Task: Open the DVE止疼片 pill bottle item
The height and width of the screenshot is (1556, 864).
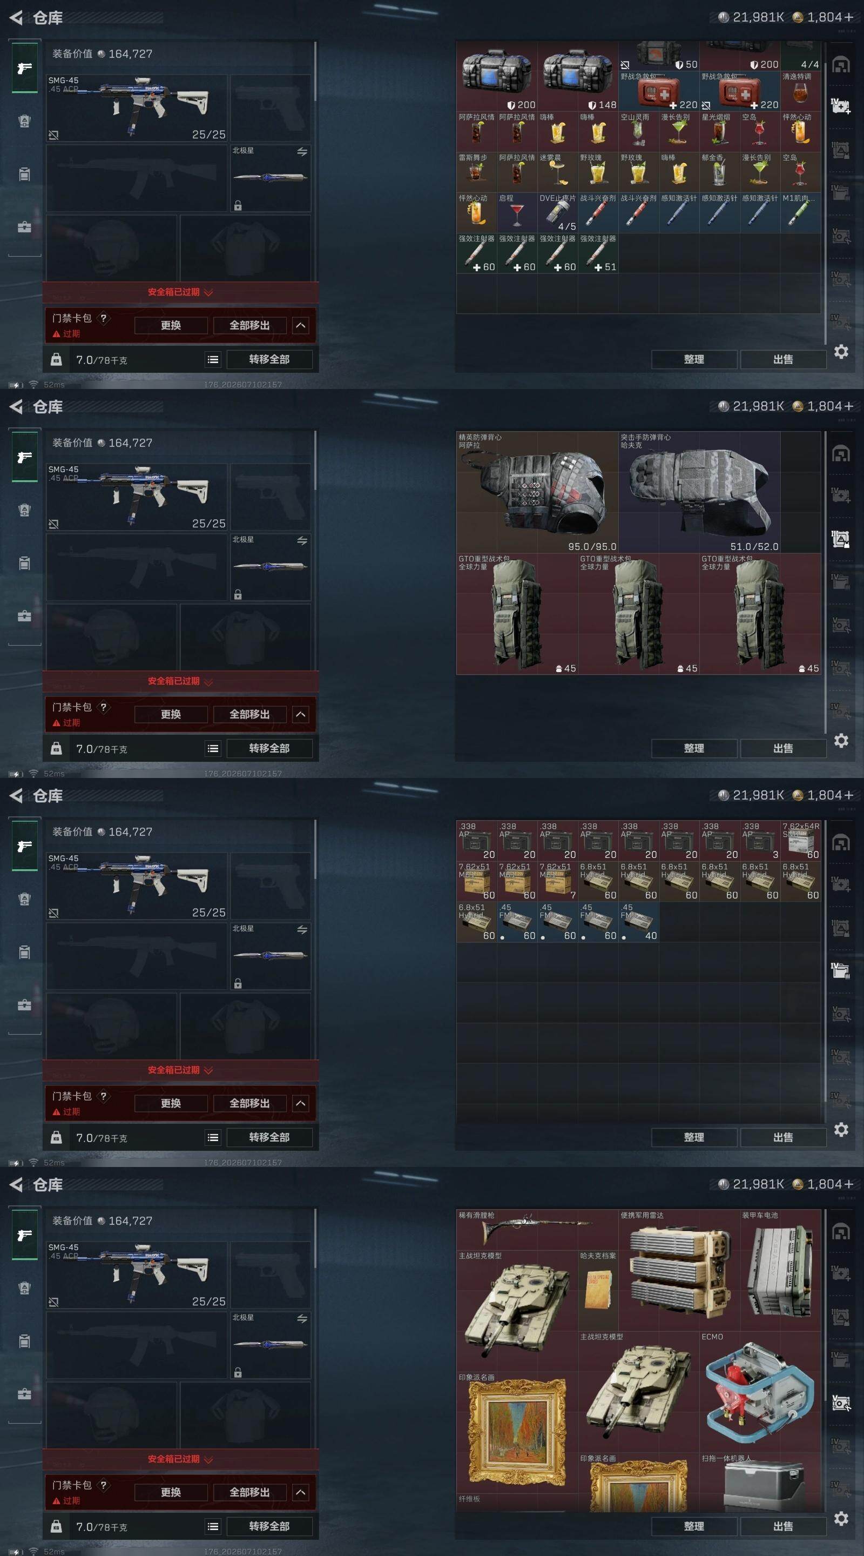Action: pos(557,213)
